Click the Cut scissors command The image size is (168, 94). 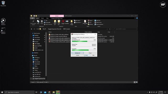(46, 20)
